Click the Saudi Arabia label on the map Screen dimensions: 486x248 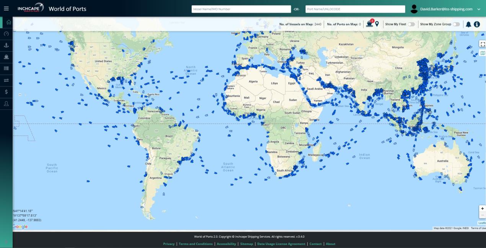pos(315,88)
